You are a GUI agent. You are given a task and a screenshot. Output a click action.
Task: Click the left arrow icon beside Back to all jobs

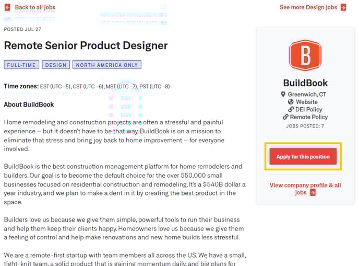tap(7, 7)
